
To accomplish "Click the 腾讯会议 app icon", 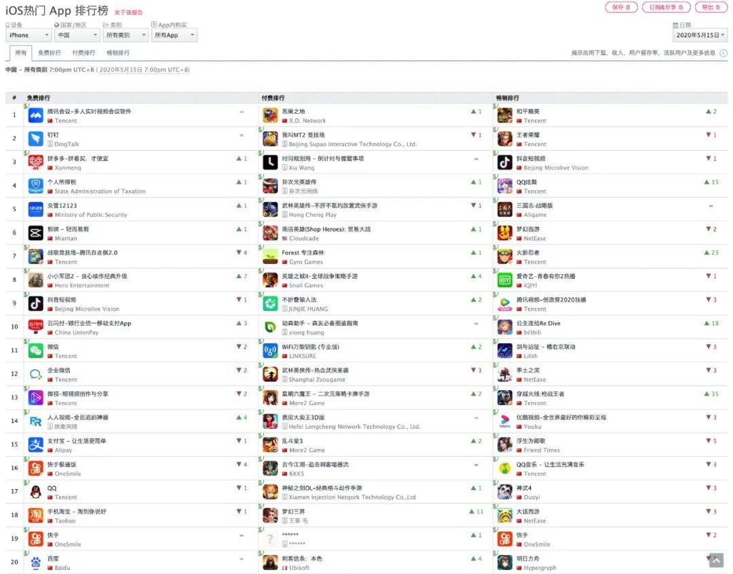I will point(35,115).
